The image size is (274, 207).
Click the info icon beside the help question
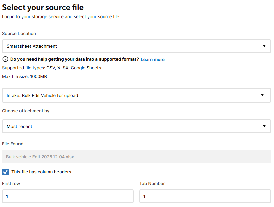coord(5,59)
